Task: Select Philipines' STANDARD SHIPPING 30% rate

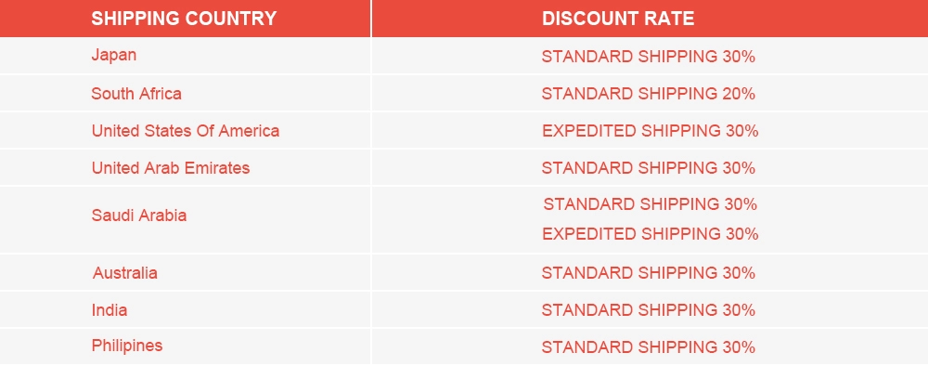Action: [x=648, y=347]
